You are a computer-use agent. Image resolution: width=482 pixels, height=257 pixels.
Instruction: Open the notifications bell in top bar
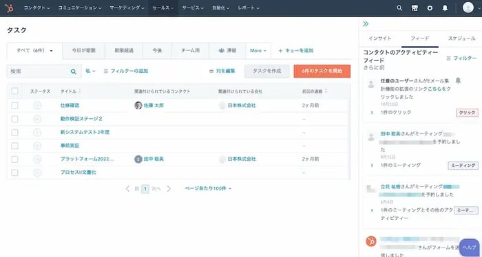445,8
